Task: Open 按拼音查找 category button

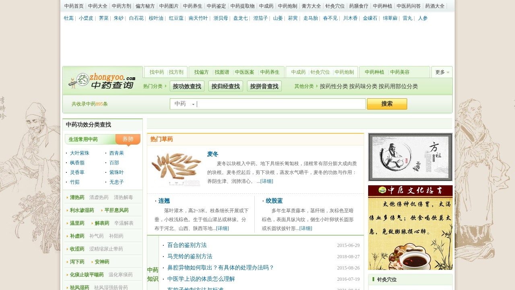Action: click(264, 86)
